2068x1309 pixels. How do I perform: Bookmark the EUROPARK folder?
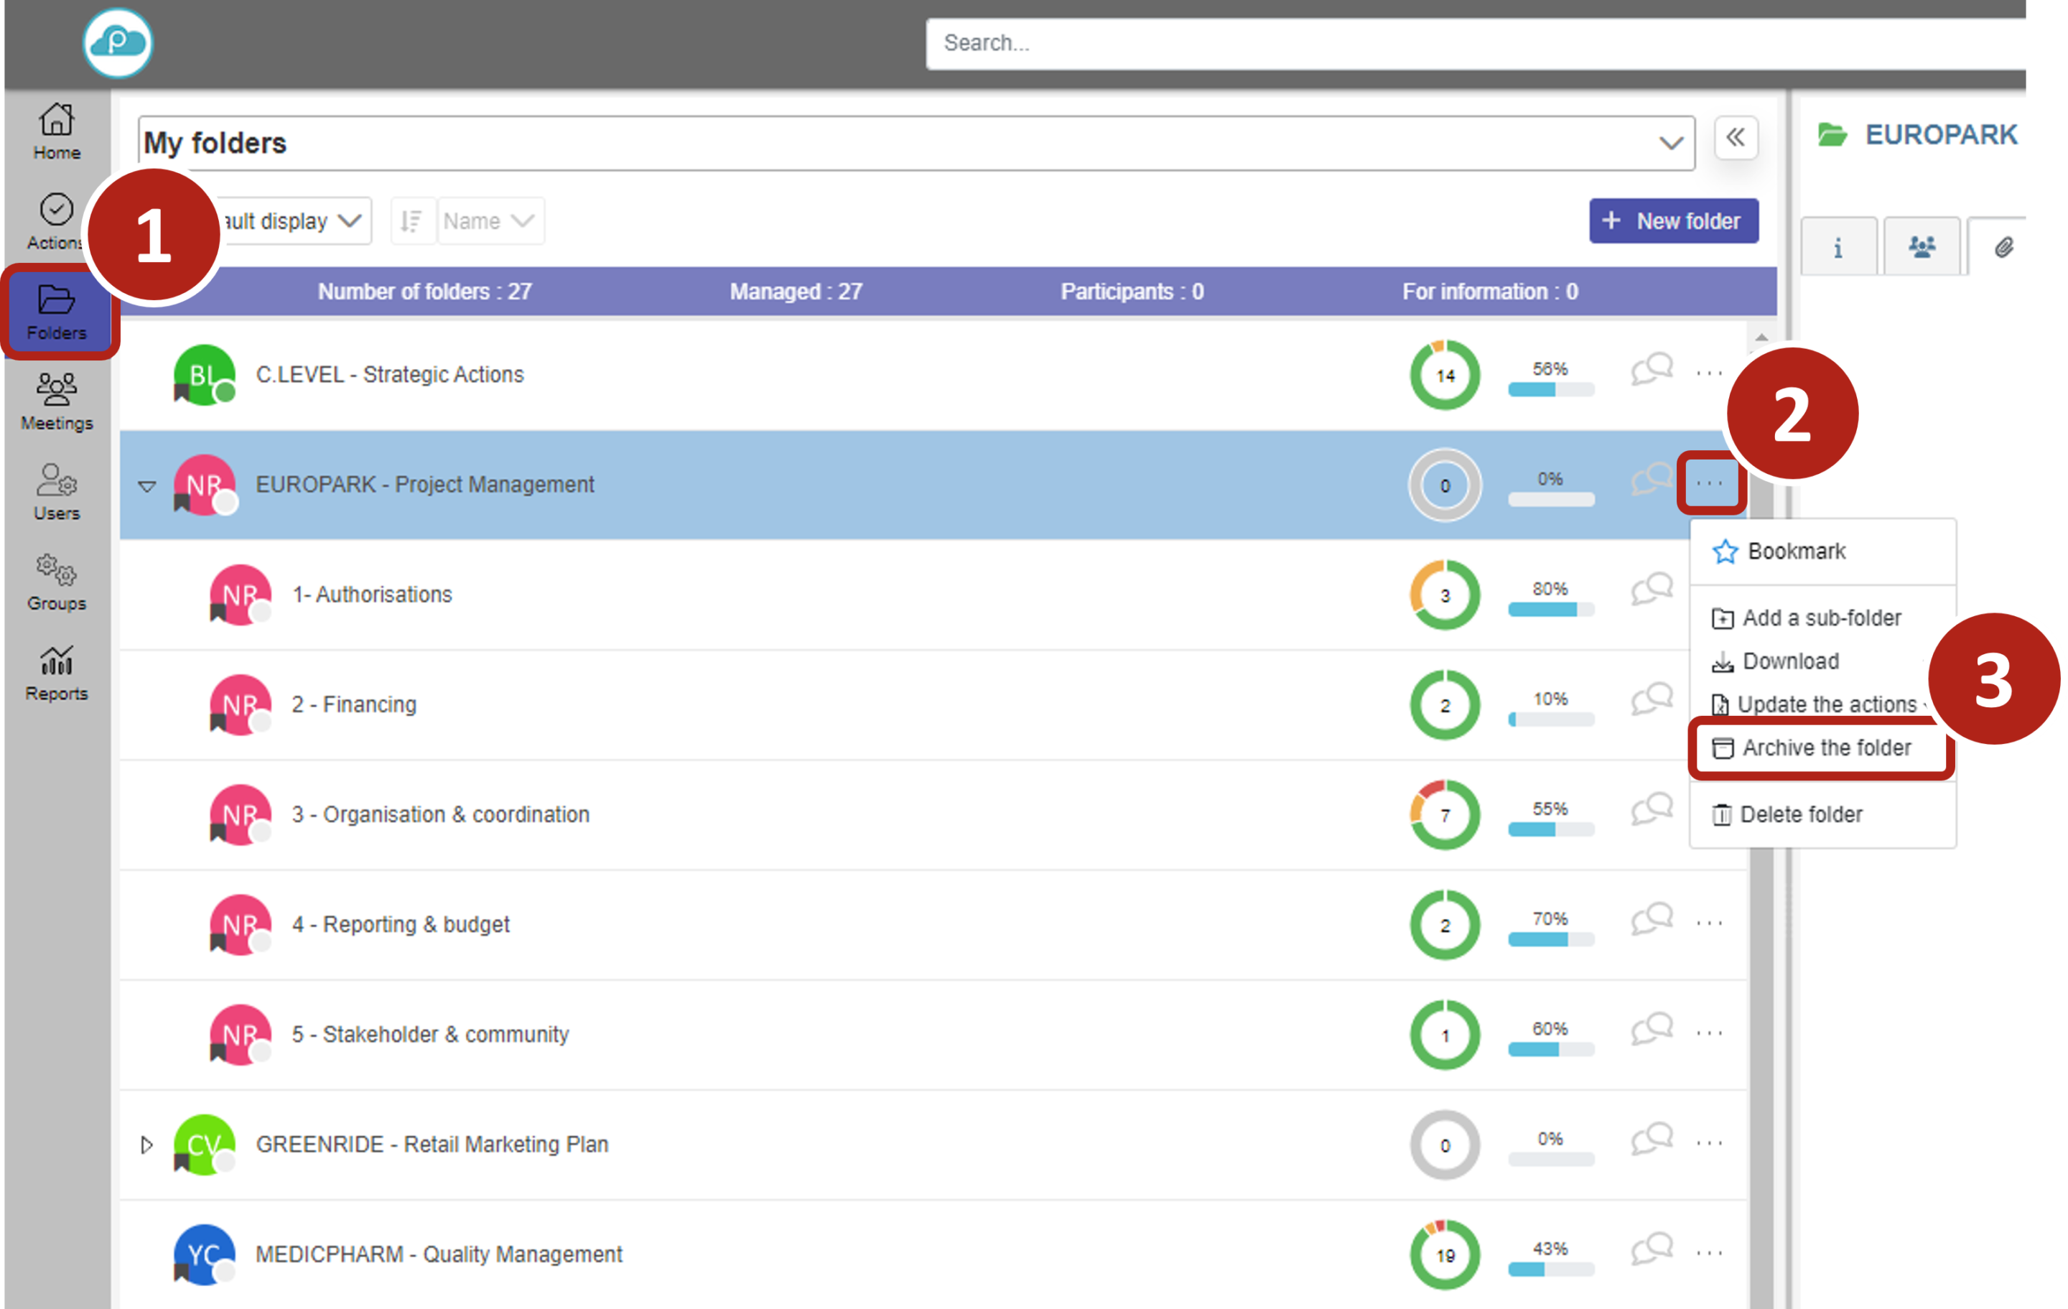click(1795, 551)
